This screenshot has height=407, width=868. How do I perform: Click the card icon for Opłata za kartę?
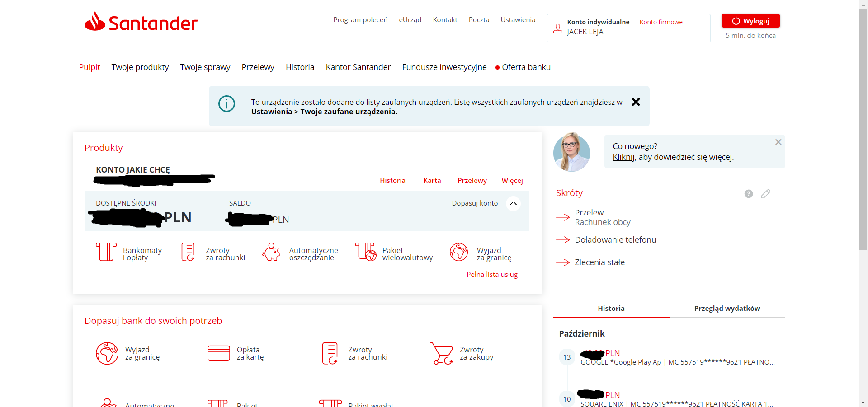click(x=219, y=353)
